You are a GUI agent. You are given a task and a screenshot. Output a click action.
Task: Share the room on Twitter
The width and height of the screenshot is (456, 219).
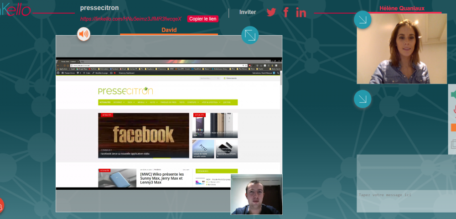271,12
